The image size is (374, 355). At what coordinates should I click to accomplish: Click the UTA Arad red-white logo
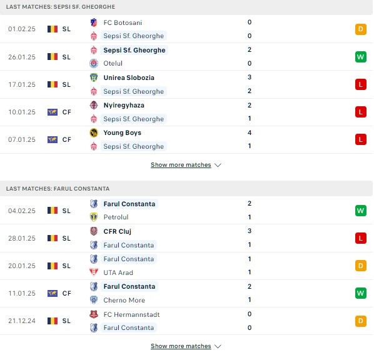pos(94,272)
